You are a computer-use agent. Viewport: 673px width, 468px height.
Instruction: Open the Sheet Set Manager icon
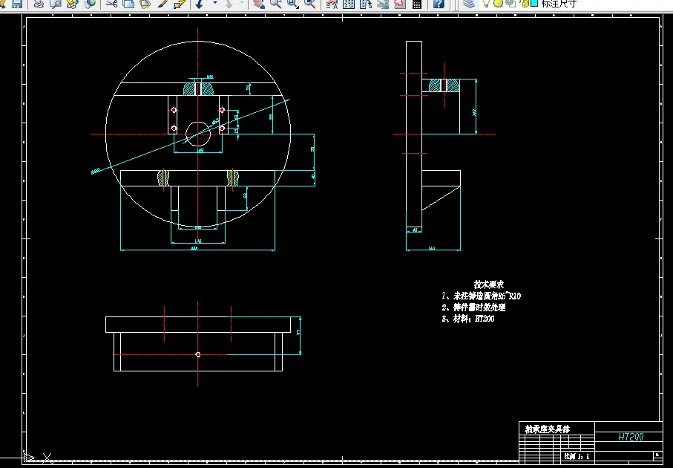click(x=383, y=4)
